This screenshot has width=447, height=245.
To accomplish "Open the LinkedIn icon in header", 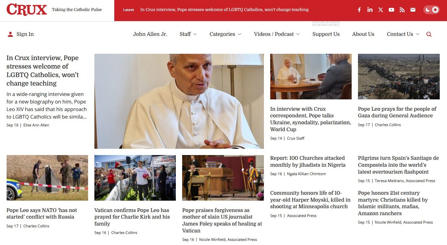I will pyautogui.click(x=370, y=10).
